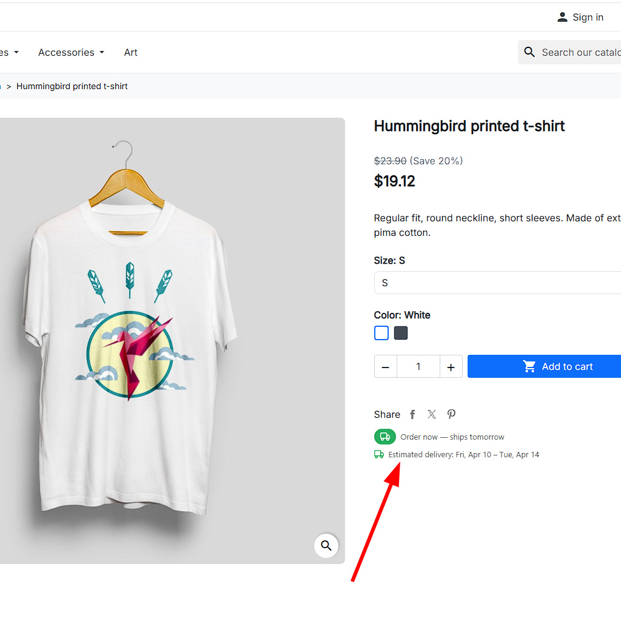Select the White color option
This screenshot has height=621, width=621.
tap(381, 333)
